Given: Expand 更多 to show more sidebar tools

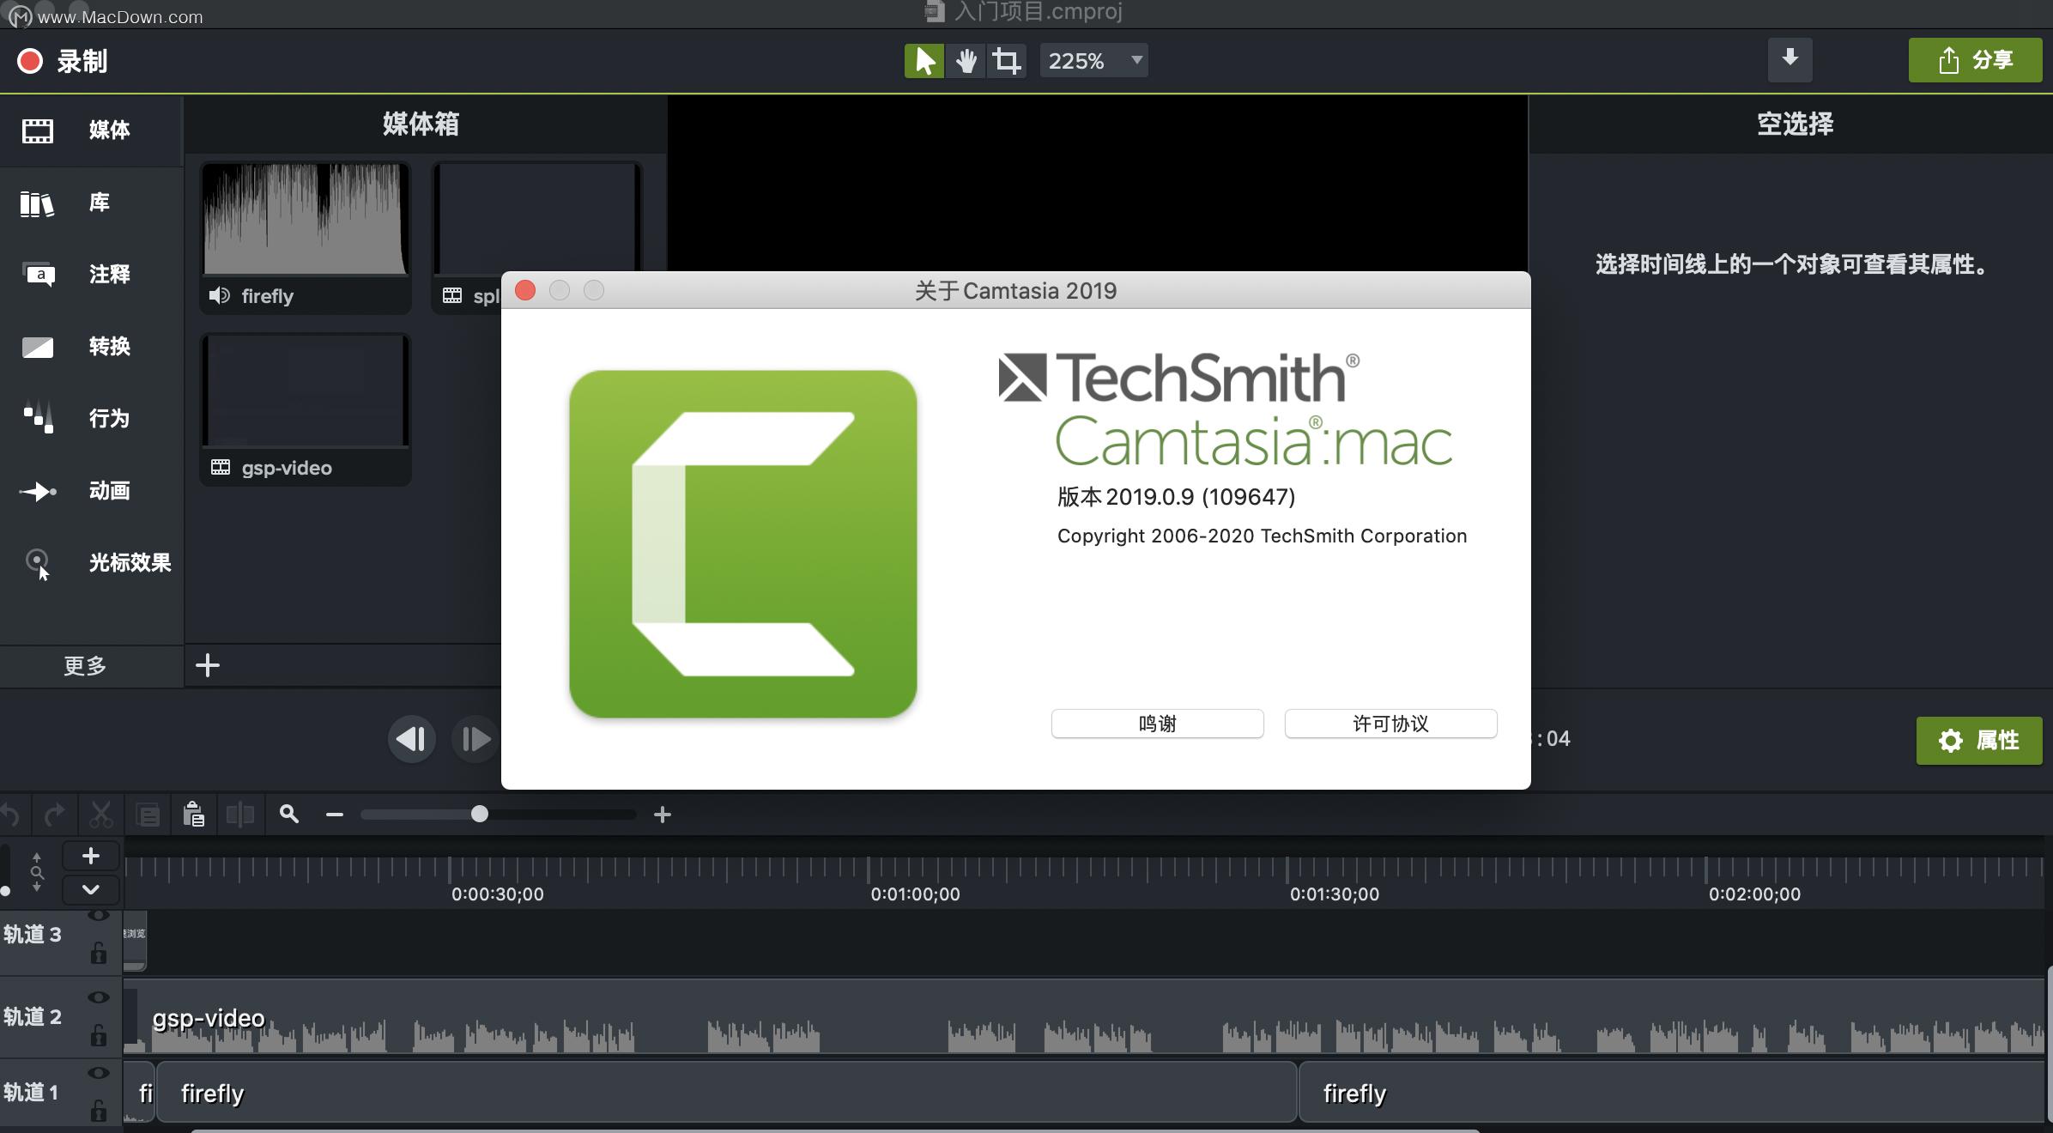Looking at the screenshot, I should coord(84,666).
